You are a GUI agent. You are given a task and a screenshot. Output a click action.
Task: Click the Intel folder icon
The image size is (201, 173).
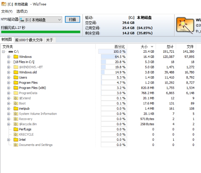[16, 139]
